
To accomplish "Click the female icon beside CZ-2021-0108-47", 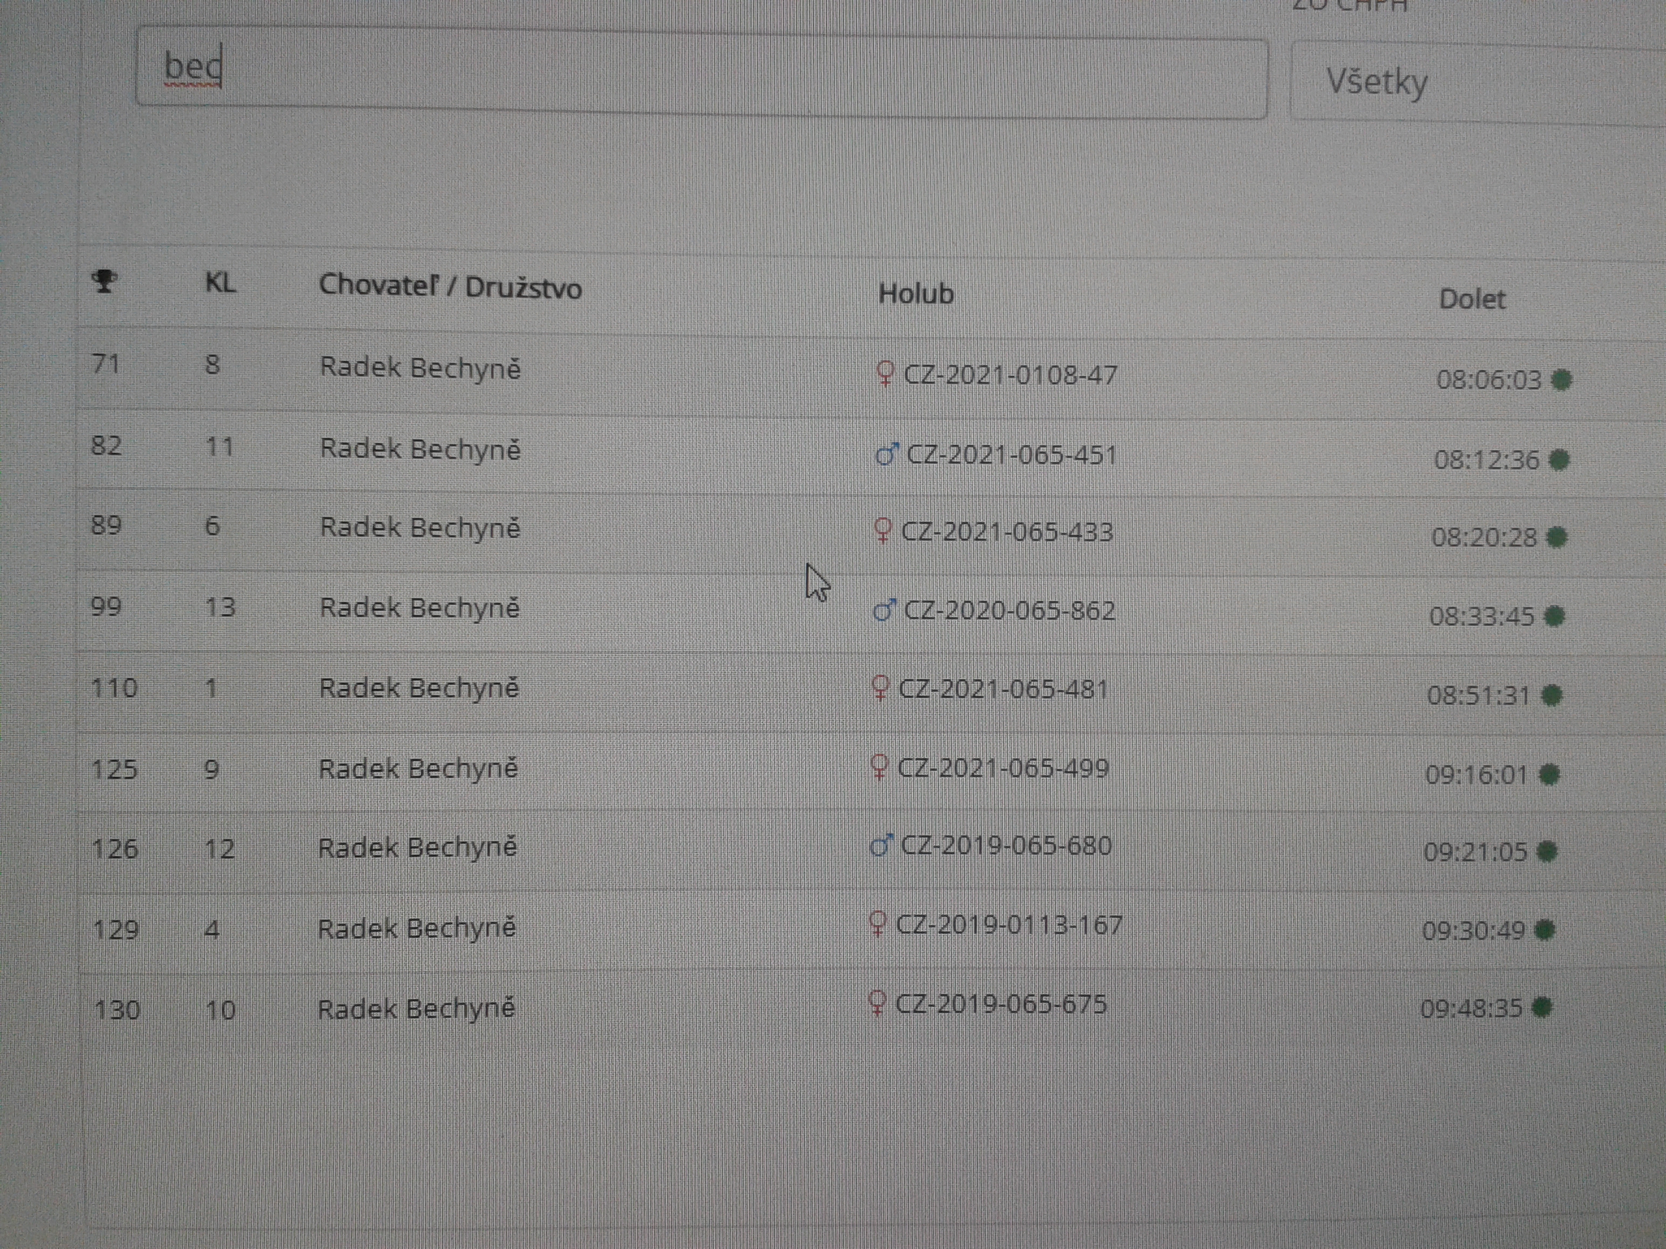I will [886, 373].
